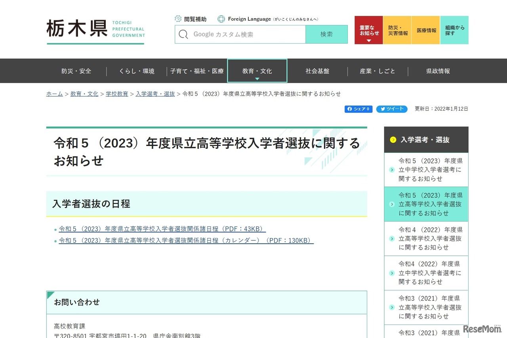The width and height of the screenshot is (507, 338).
Task: Open sidebar item 令和5（2023）年度県立中学校入学者選考
Action: coord(430,169)
